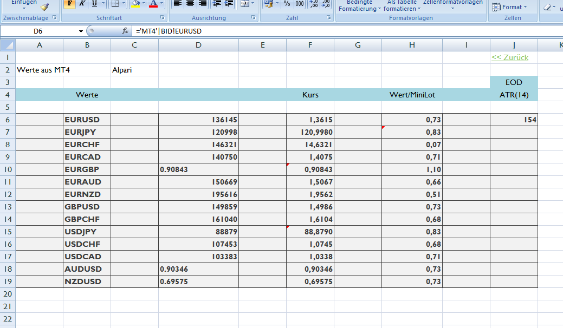The image size is (563, 328).
Task: Click the Format Painter brush icon
Action: 44,6
